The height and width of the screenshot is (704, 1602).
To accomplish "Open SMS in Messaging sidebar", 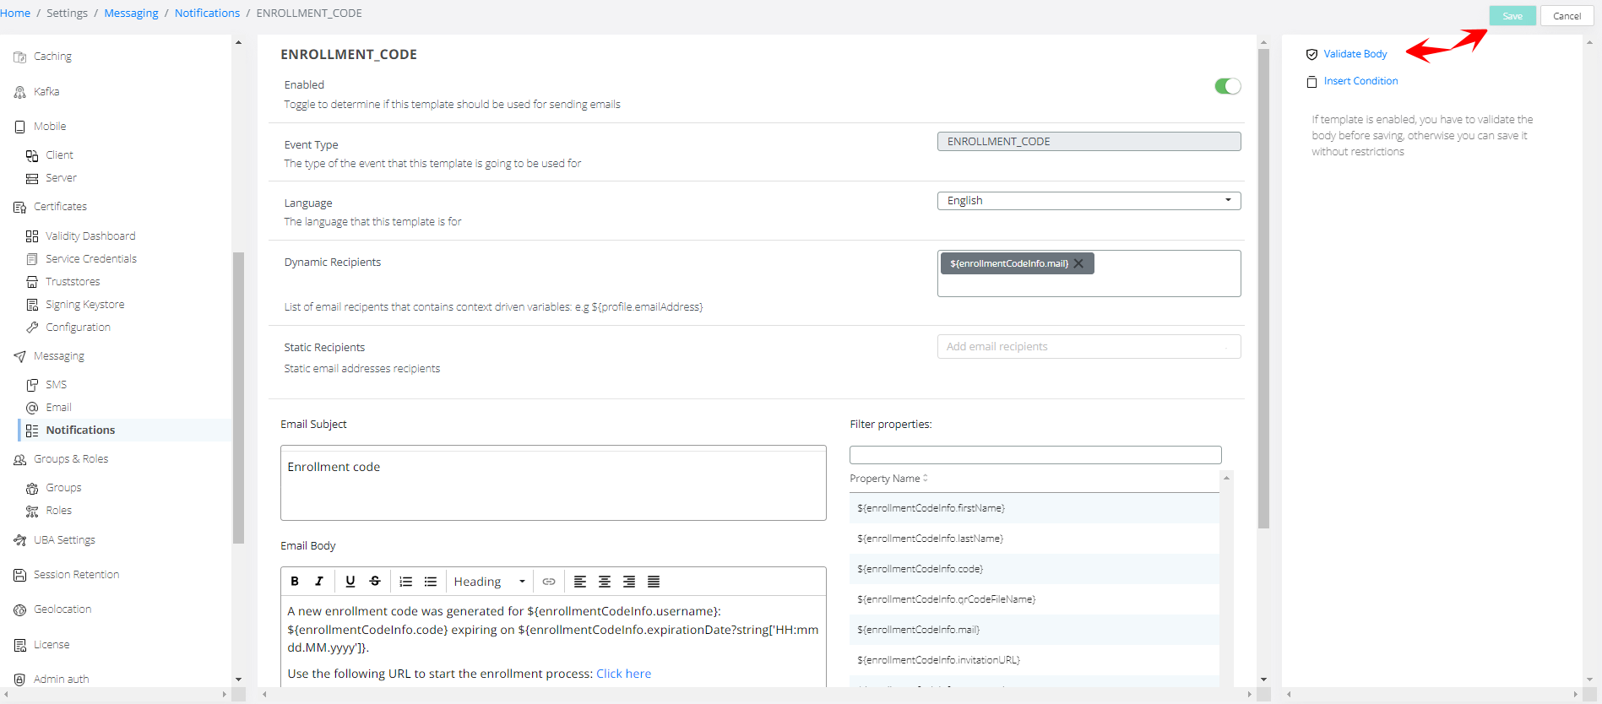I will click(x=56, y=385).
